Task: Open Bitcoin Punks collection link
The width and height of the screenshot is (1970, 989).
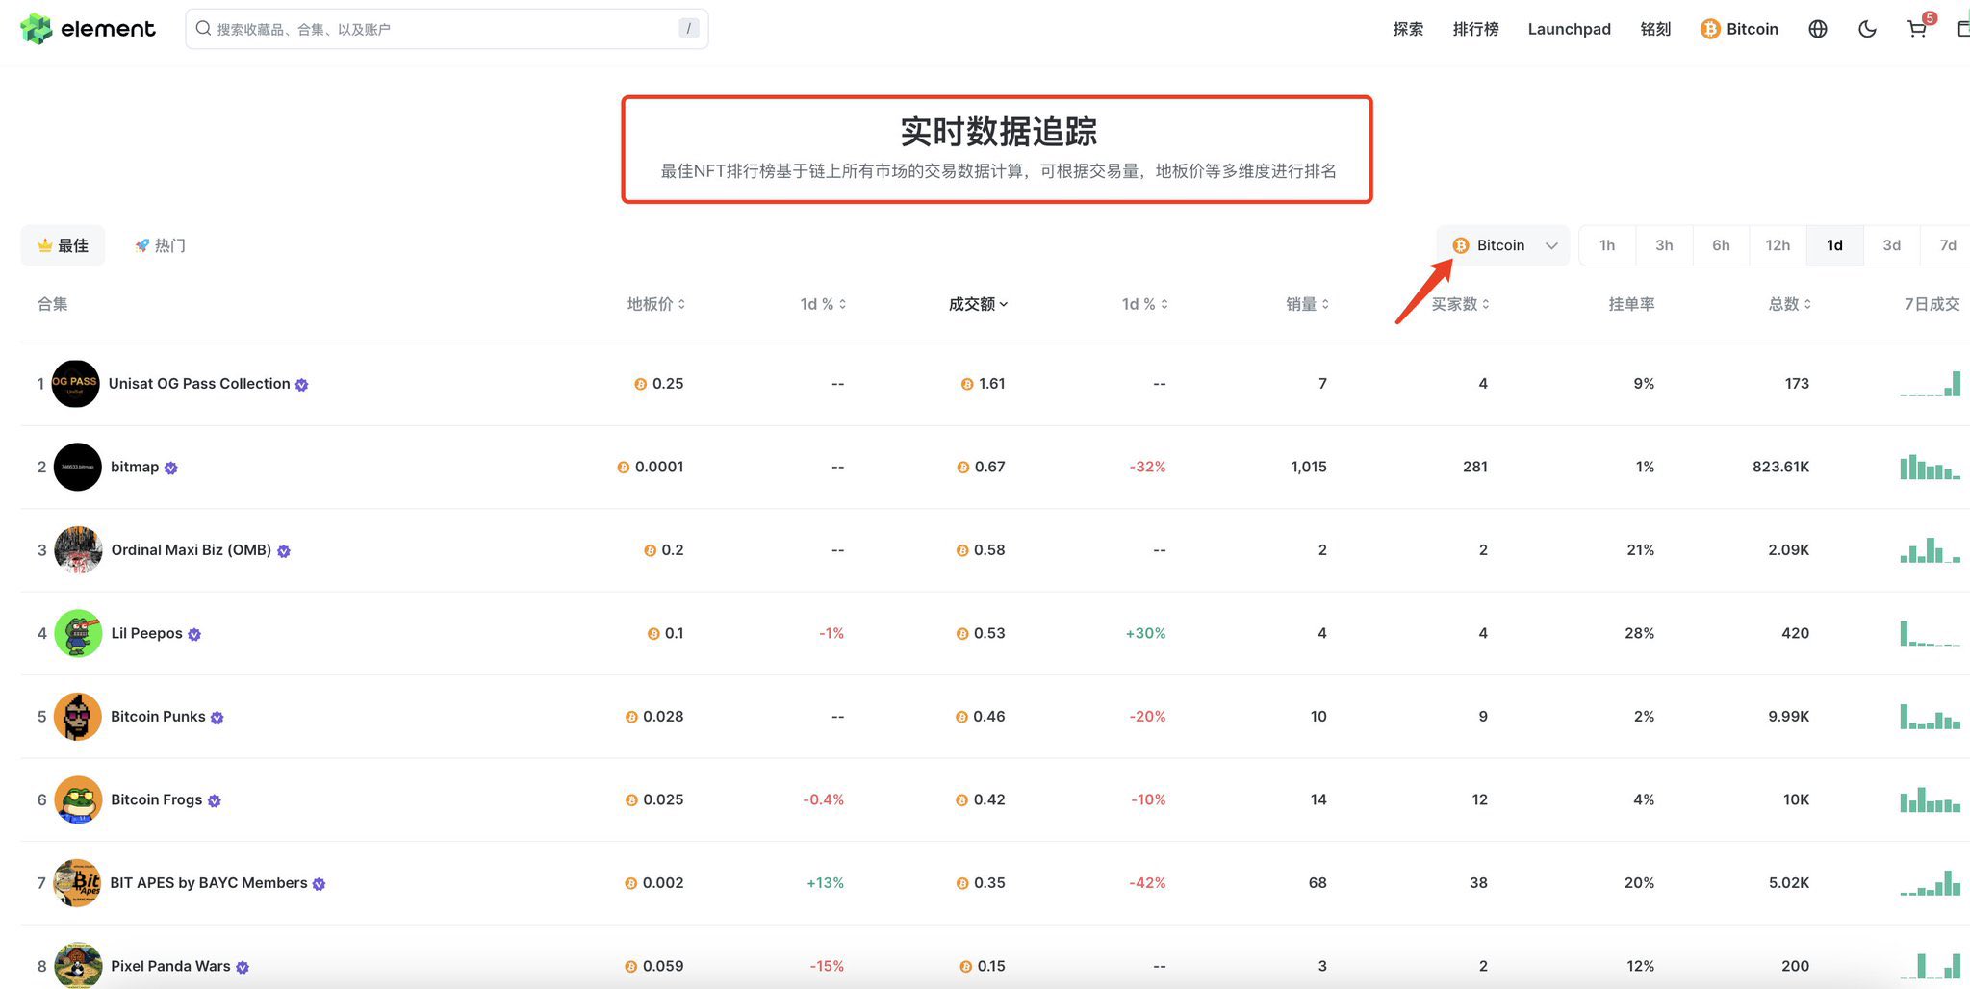Action: coord(158,716)
